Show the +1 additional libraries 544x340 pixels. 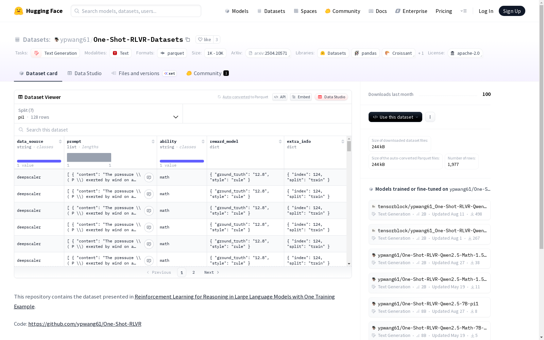click(x=421, y=53)
